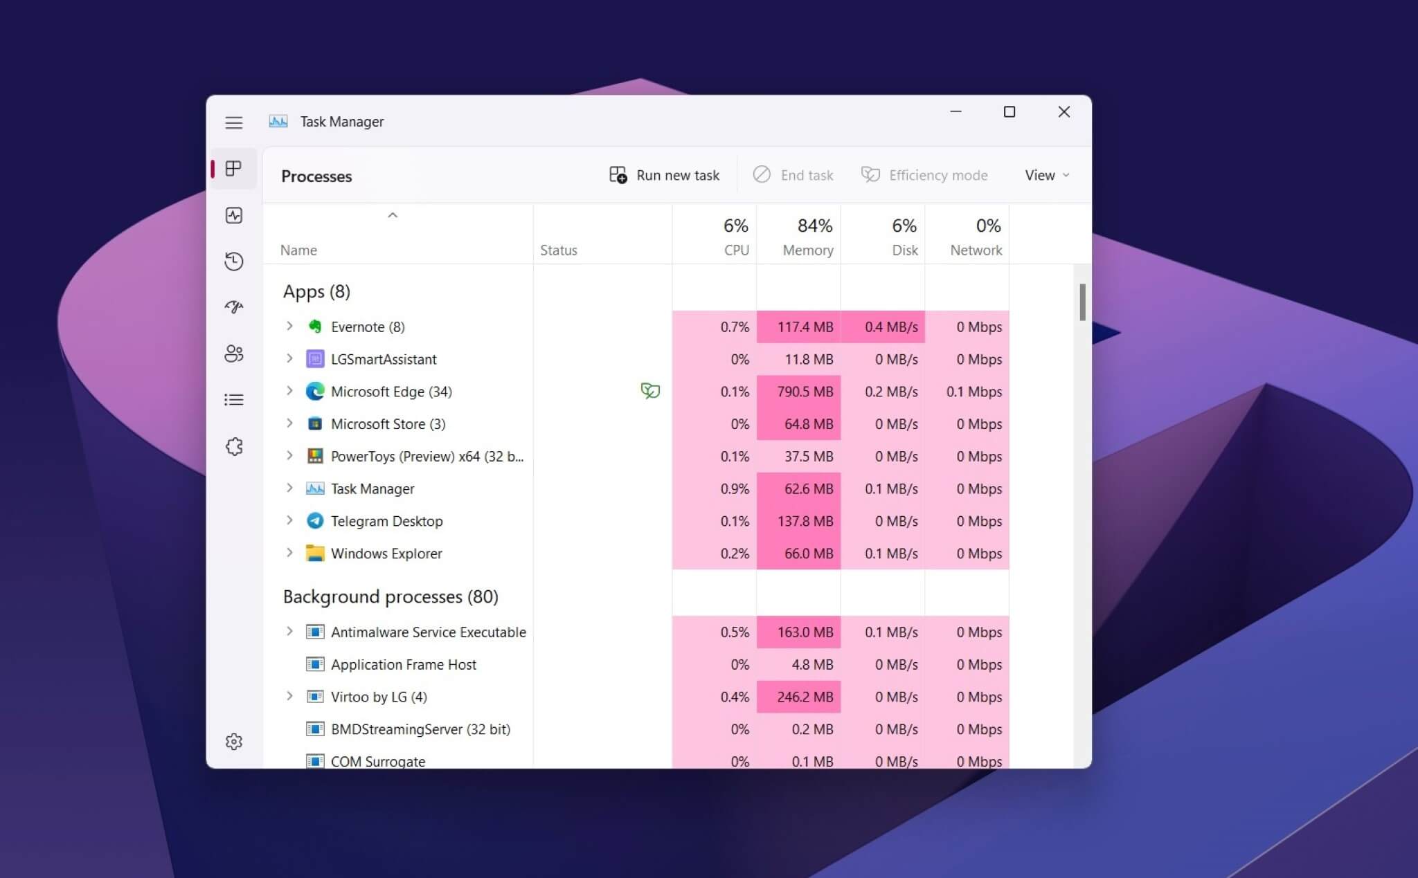Click Virtoo's 246.2 MB memory cell
Image resolution: width=1418 pixels, height=878 pixels.
(x=799, y=697)
